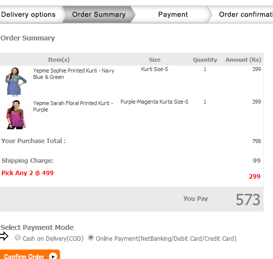Click the play icon on Confirm Order
Viewport: 273px width, 259px height.
tap(53, 256)
